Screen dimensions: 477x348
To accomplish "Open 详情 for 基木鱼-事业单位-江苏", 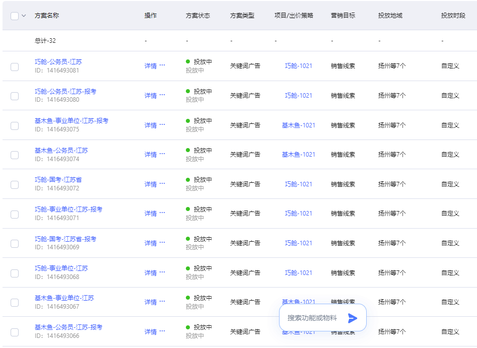I will 151,302.
